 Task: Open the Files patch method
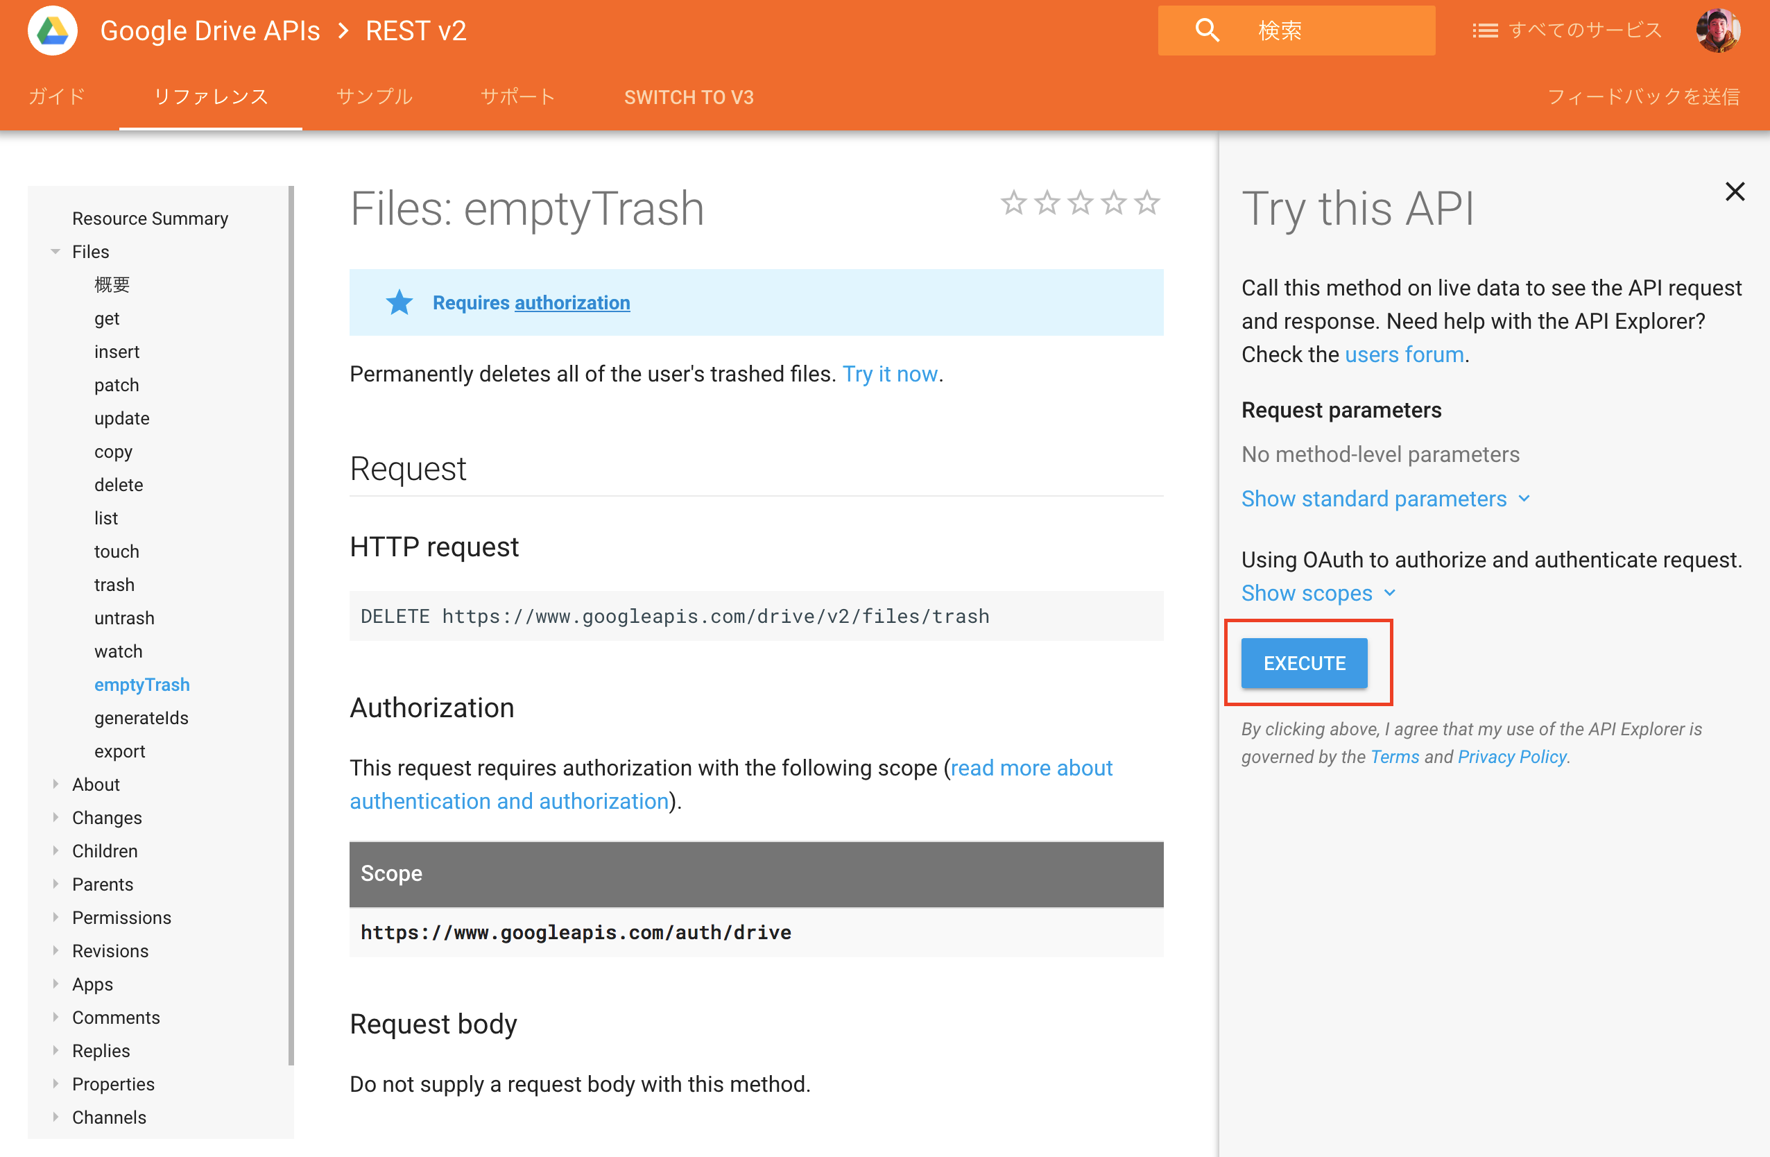click(x=117, y=385)
